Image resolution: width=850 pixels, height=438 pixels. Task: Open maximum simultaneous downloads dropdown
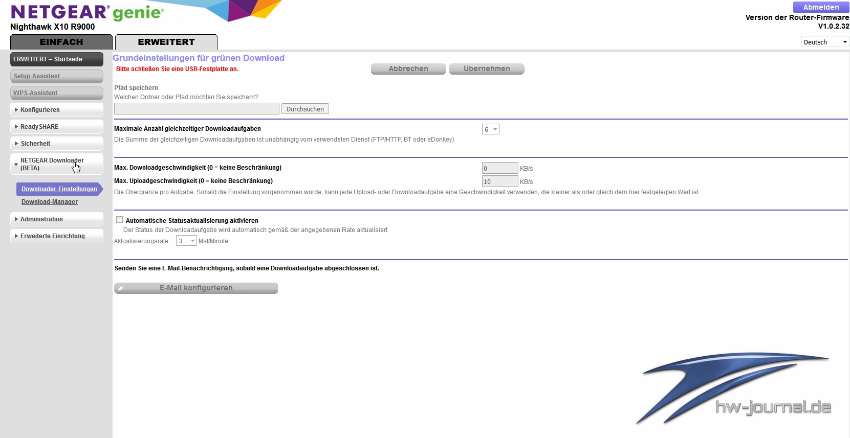pyautogui.click(x=490, y=129)
